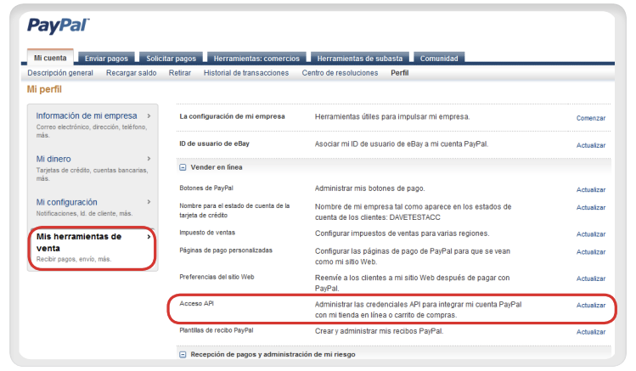Click Actualizar for Acceso API
Screen dimensions: 636x371
click(591, 306)
